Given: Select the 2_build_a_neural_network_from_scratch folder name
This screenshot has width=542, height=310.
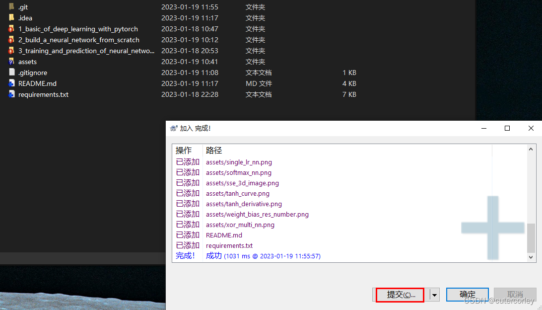Looking at the screenshot, I should pos(79,40).
